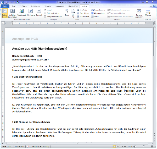Open the Makros dropdown
Screen dimensions: 157x149
click(x=148, y=13)
